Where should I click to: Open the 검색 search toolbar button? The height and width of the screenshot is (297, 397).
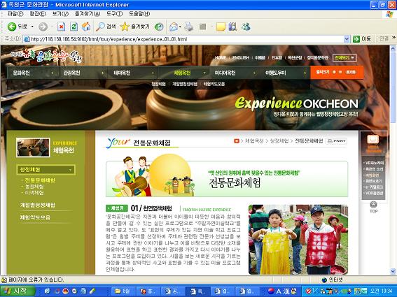pos(106,27)
